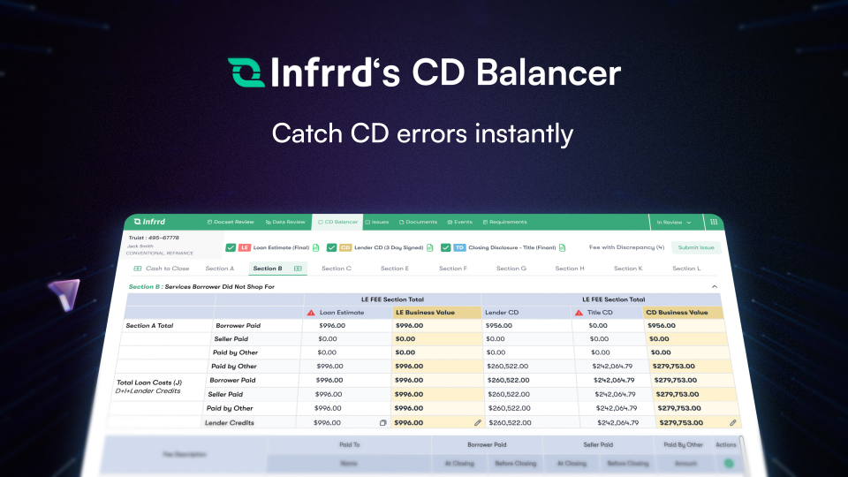Open the Lender CD document file icon
This screenshot has height=477, width=848.
tap(430, 247)
